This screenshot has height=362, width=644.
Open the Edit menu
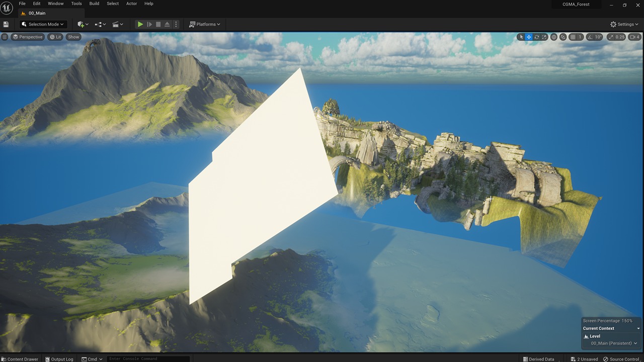[37, 4]
